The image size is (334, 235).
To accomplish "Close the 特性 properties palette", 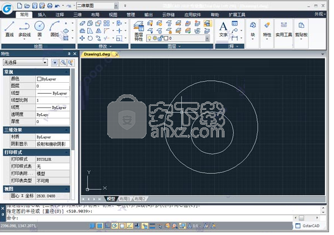I will [x=75, y=54].
